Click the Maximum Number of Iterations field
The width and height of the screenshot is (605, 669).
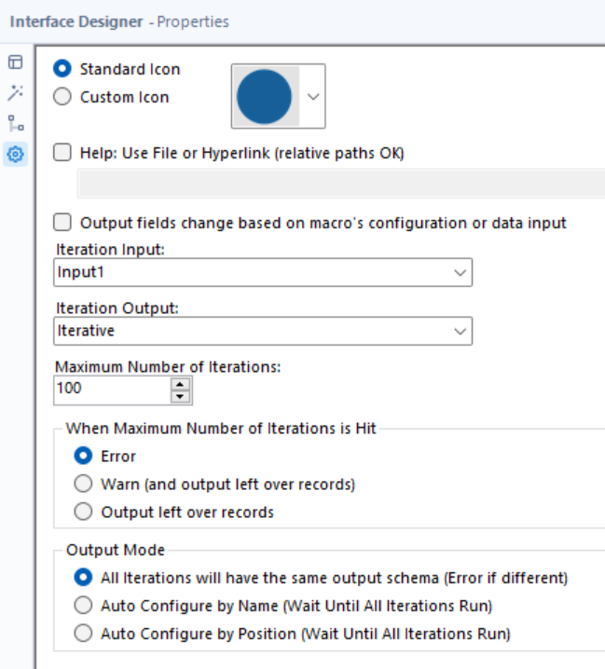tap(112, 389)
